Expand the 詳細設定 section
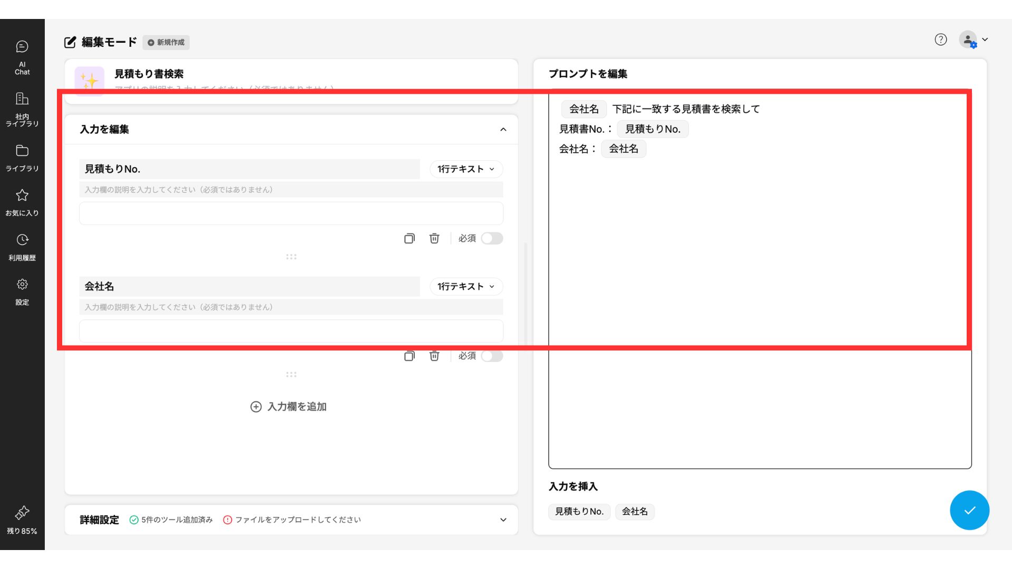Viewport: 1012px width, 569px height. tap(503, 520)
